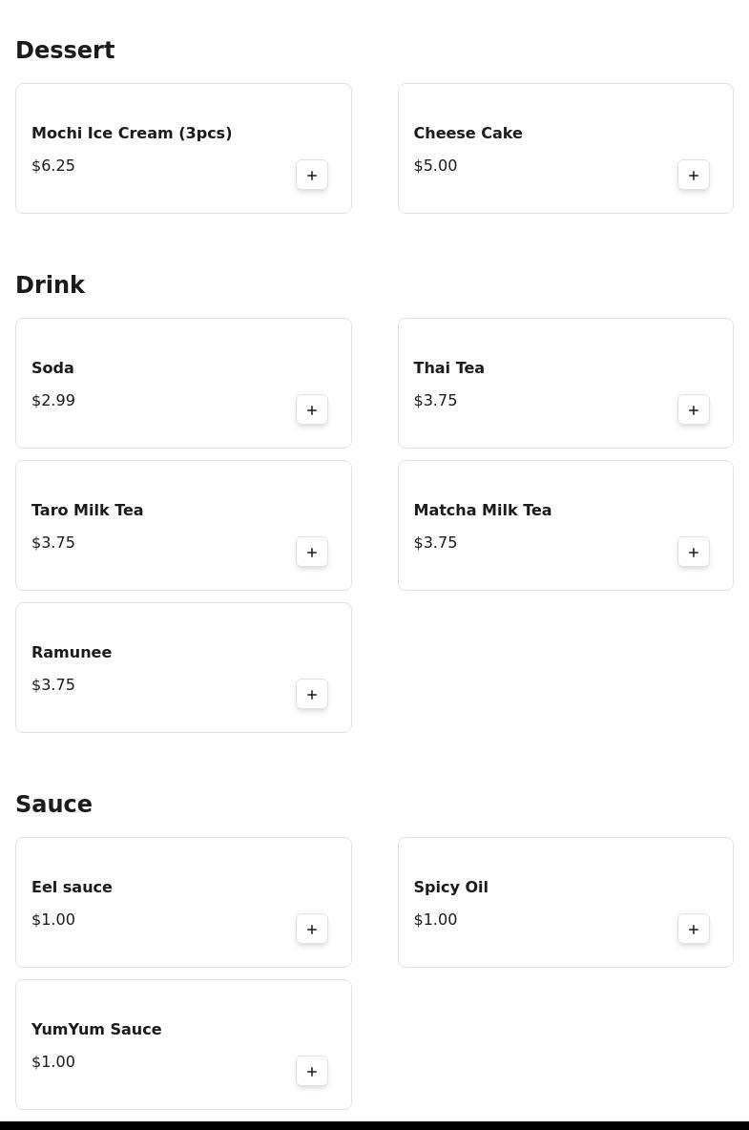Click the plus icon on Taro Milk Tea

click(312, 552)
